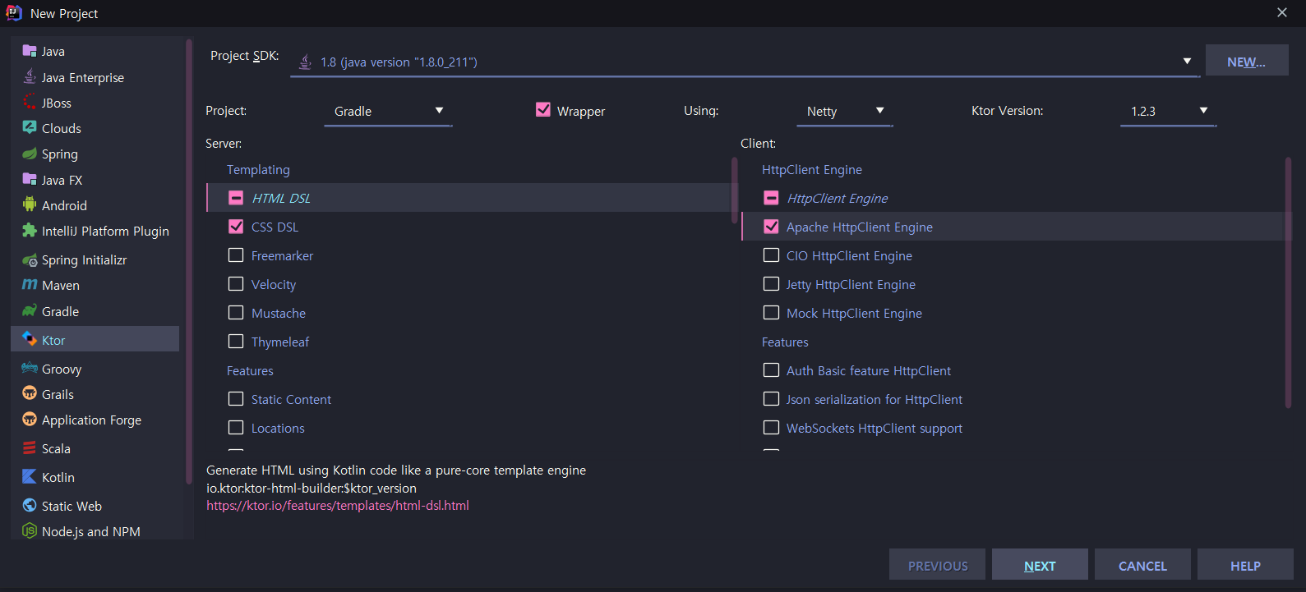Select Maven project type label

click(x=61, y=286)
